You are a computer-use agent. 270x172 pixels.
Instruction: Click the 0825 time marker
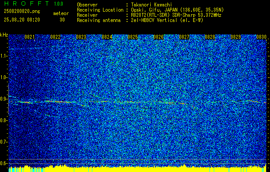click(x=133, y=37)
